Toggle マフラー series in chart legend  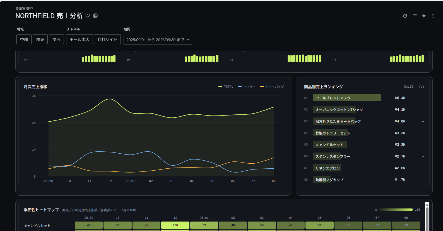tap(247, 87)
